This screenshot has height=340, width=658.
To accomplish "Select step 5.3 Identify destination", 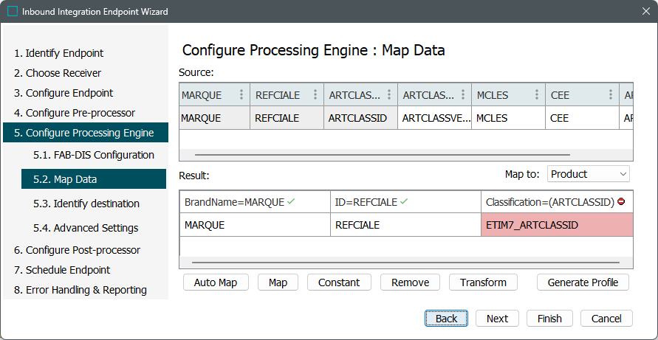I will [86, 204].
